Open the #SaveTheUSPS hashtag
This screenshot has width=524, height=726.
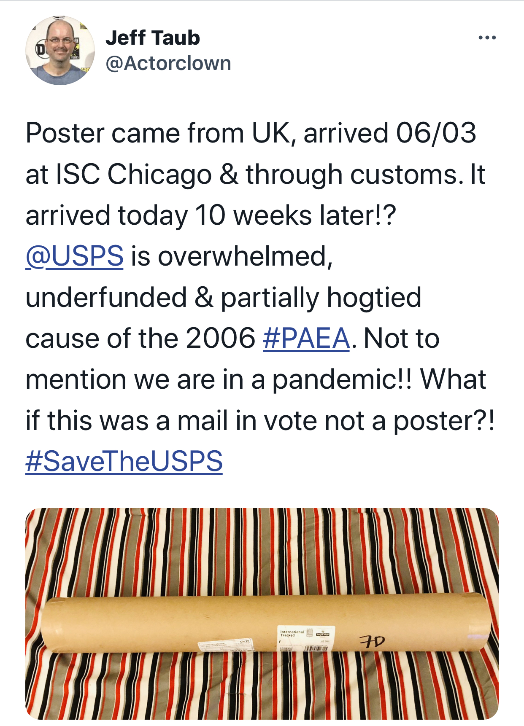(x=124, y=461)
